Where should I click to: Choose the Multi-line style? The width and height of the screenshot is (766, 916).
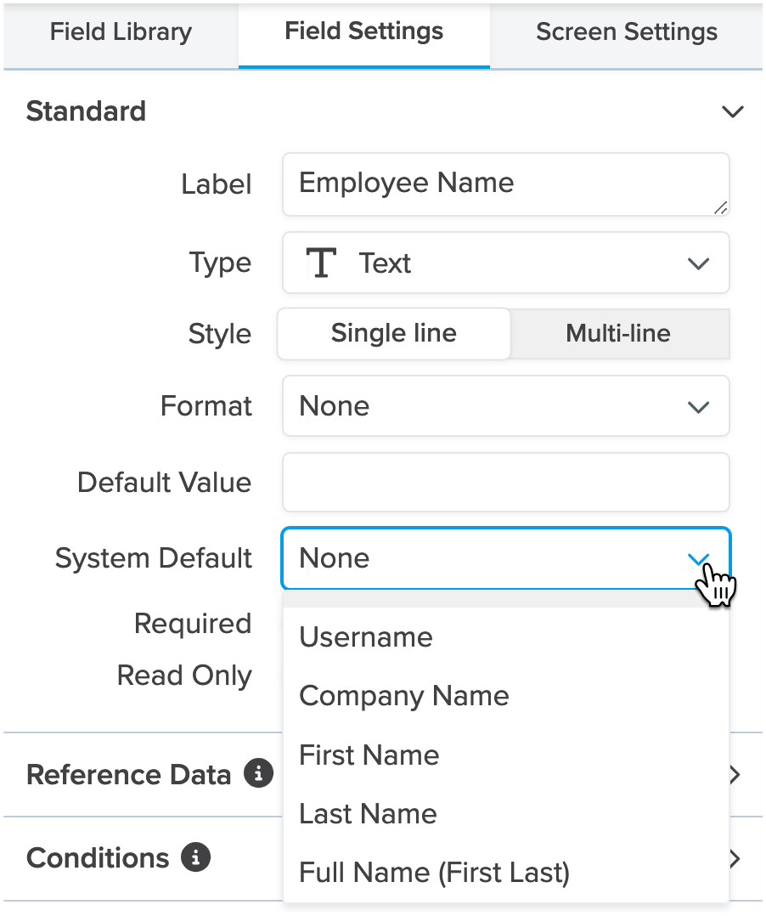(x=618, y=334)
